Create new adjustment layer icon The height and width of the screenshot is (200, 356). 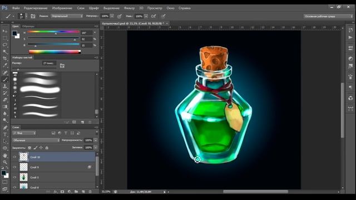pos(69,192)
